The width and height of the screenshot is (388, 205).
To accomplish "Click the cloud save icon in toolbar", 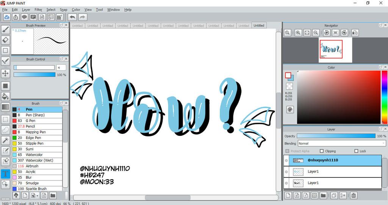I will pos(7,17).
